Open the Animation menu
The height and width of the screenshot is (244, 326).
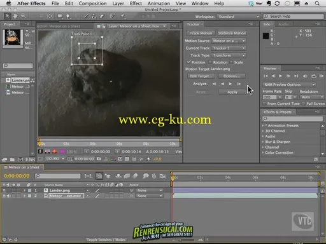pos(159,3)
